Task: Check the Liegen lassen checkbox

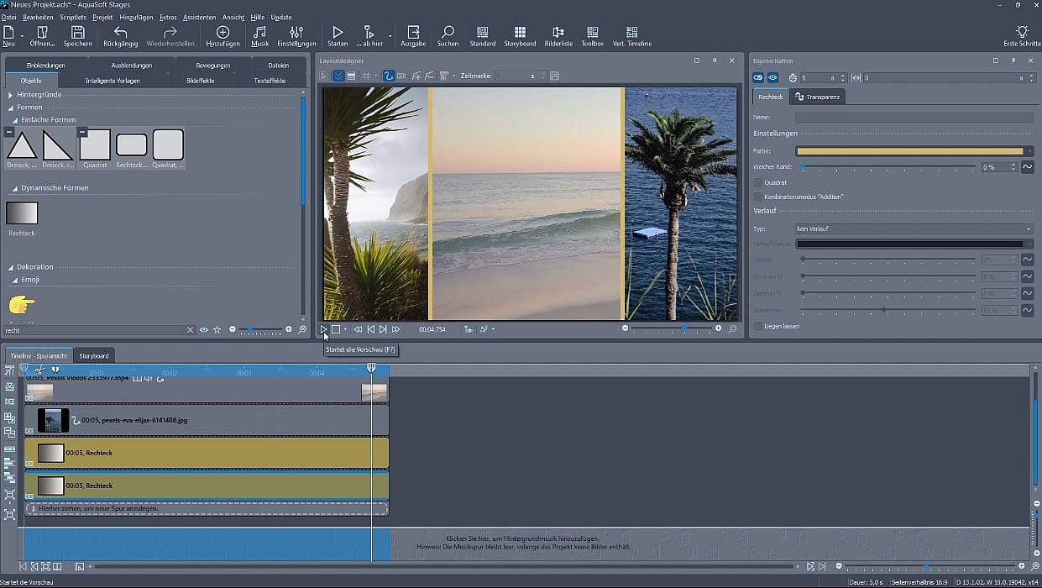Action: point(758,326)
